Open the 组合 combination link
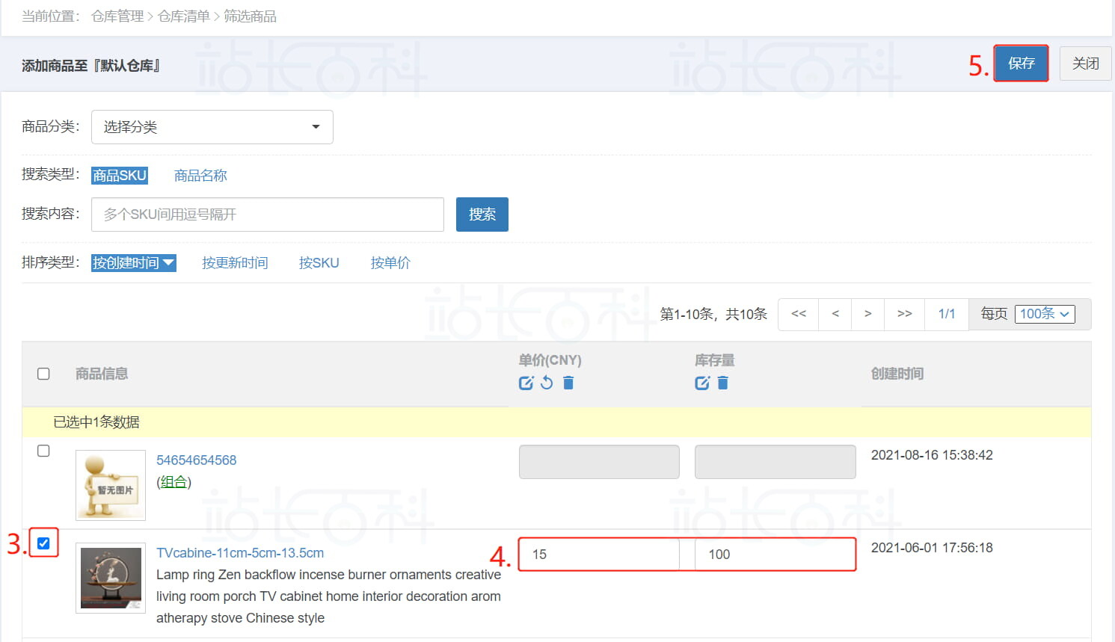The width and height of the screenshot is (1115, 642). pyautogui.click(x=173, y=482)
